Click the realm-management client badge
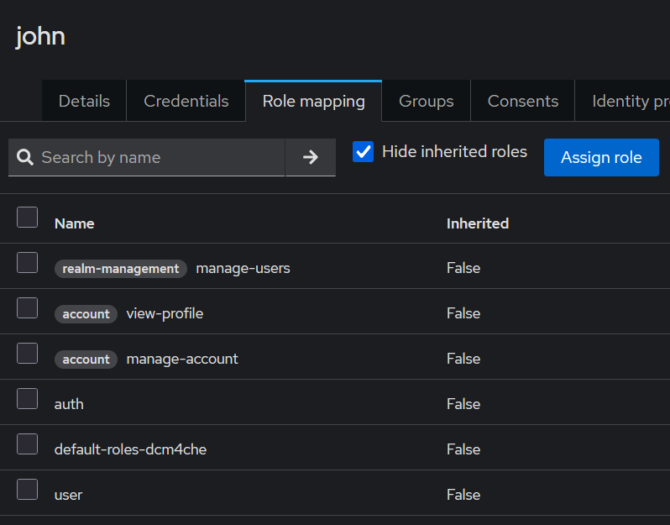 pyautogui.click(x=121, y=269)
